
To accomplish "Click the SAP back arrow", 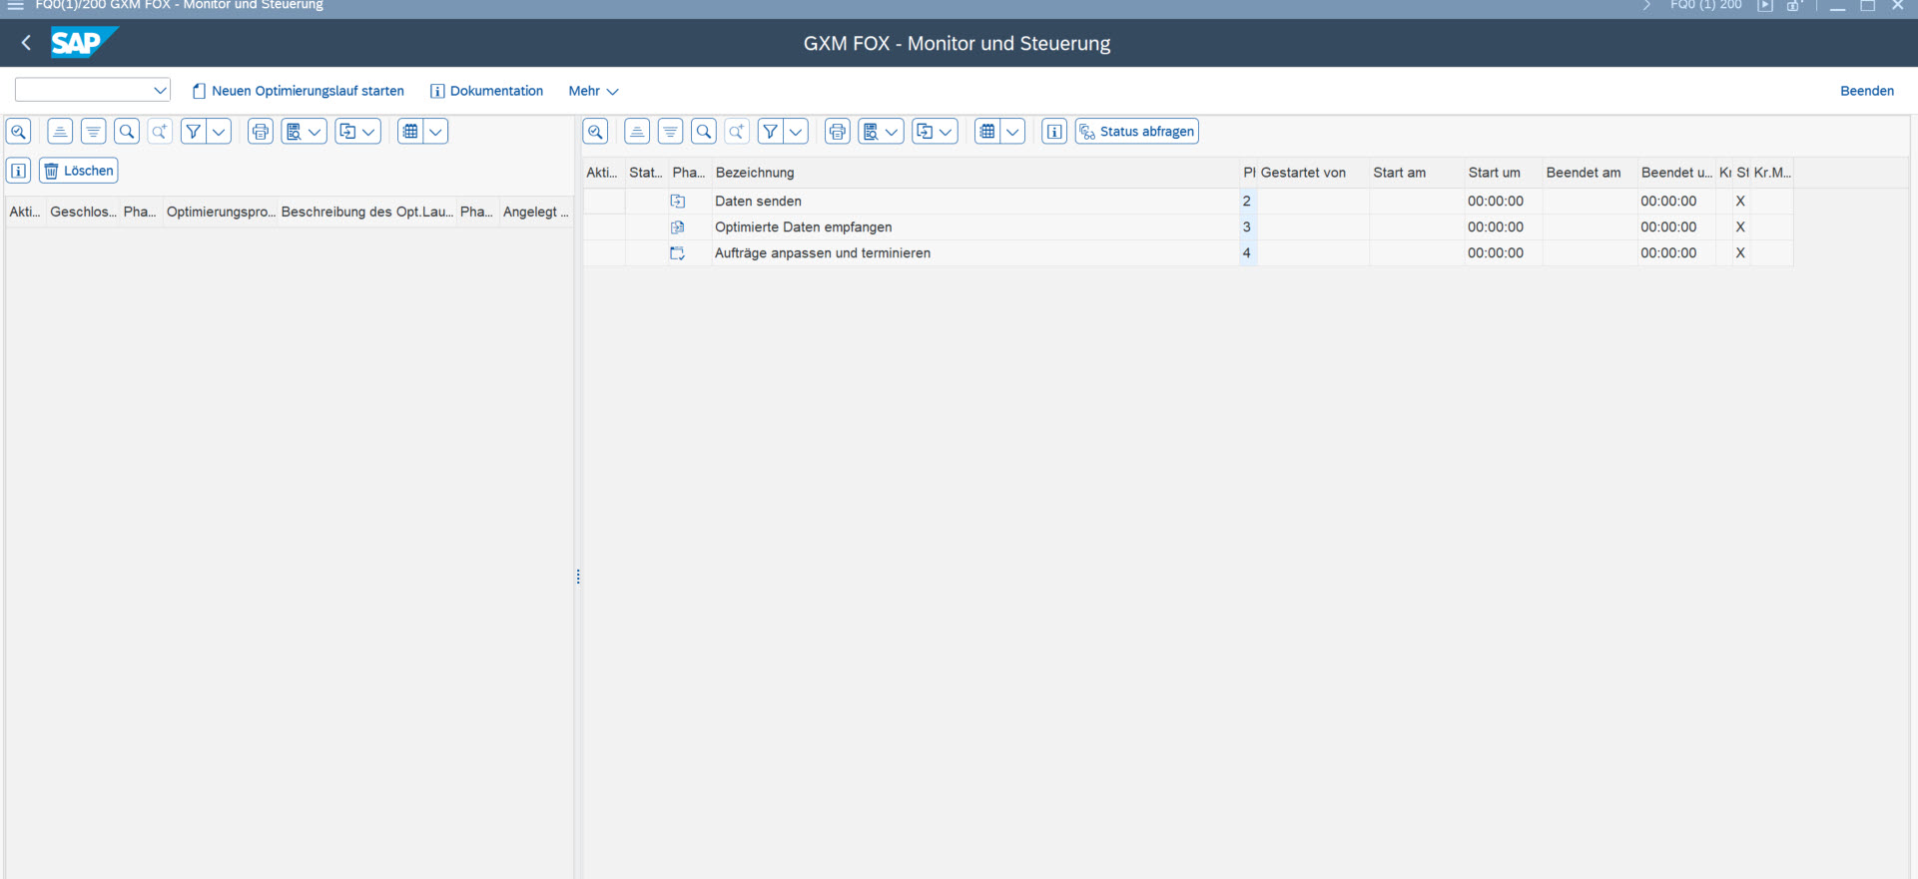I will (27, 43).
